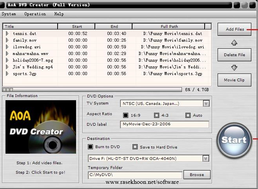Click the Add Files button
This screenshot has height=189, width=258.
234,29
